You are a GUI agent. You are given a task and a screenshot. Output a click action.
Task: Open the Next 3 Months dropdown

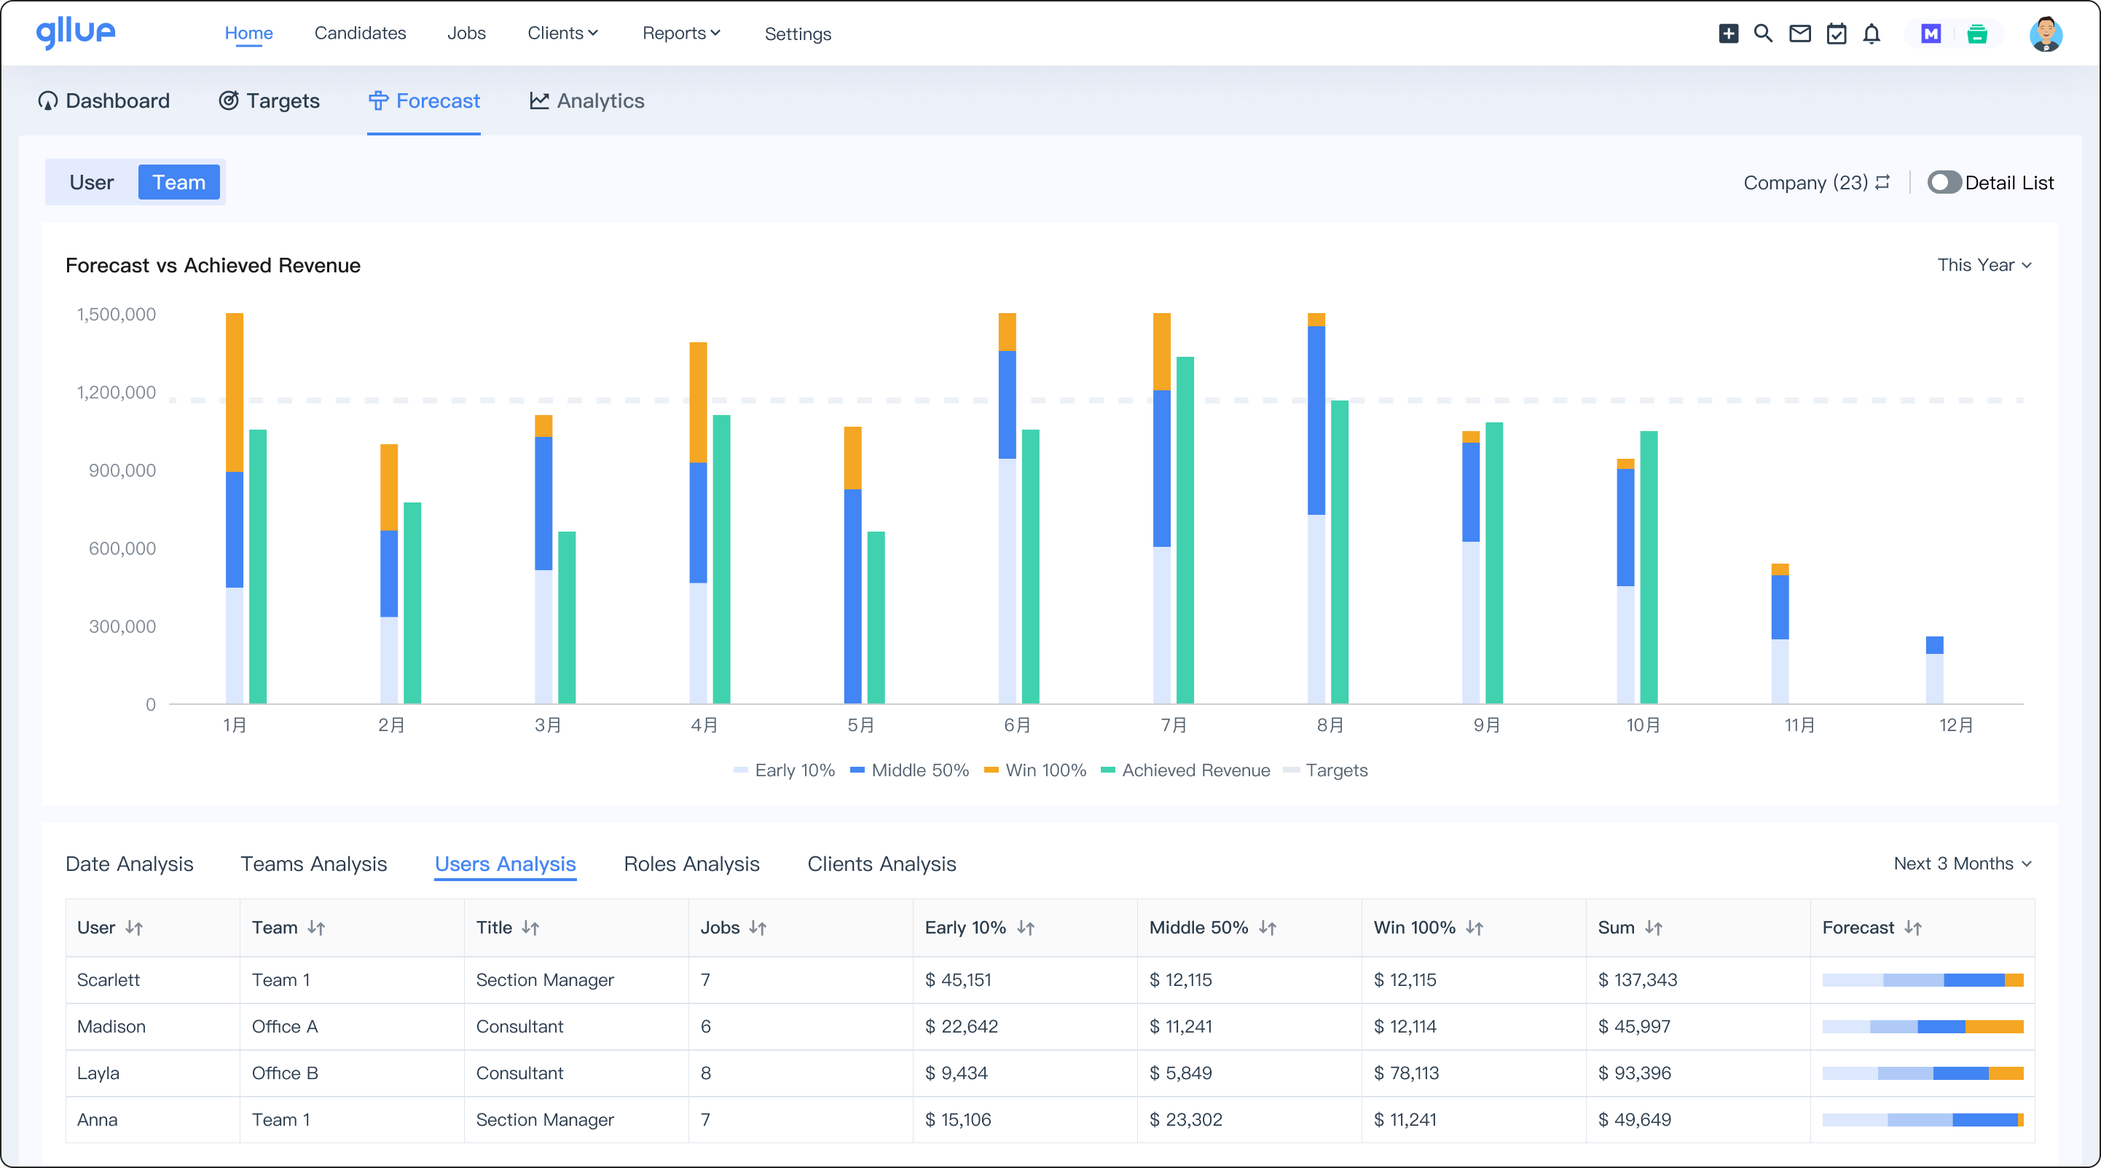[x=1963, y=863]
